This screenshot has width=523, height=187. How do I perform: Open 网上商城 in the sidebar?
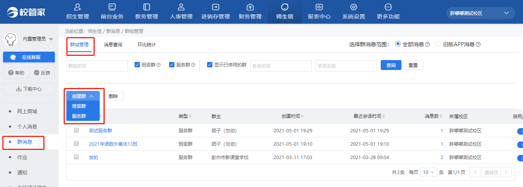(27, 111)
